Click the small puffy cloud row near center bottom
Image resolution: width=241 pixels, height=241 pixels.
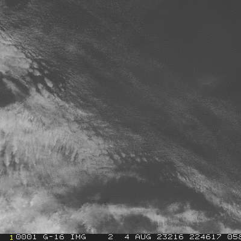131,157
